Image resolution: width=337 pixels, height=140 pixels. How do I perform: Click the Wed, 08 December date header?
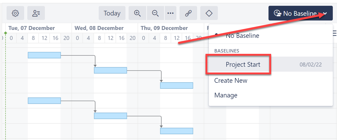tap(99, 28)
